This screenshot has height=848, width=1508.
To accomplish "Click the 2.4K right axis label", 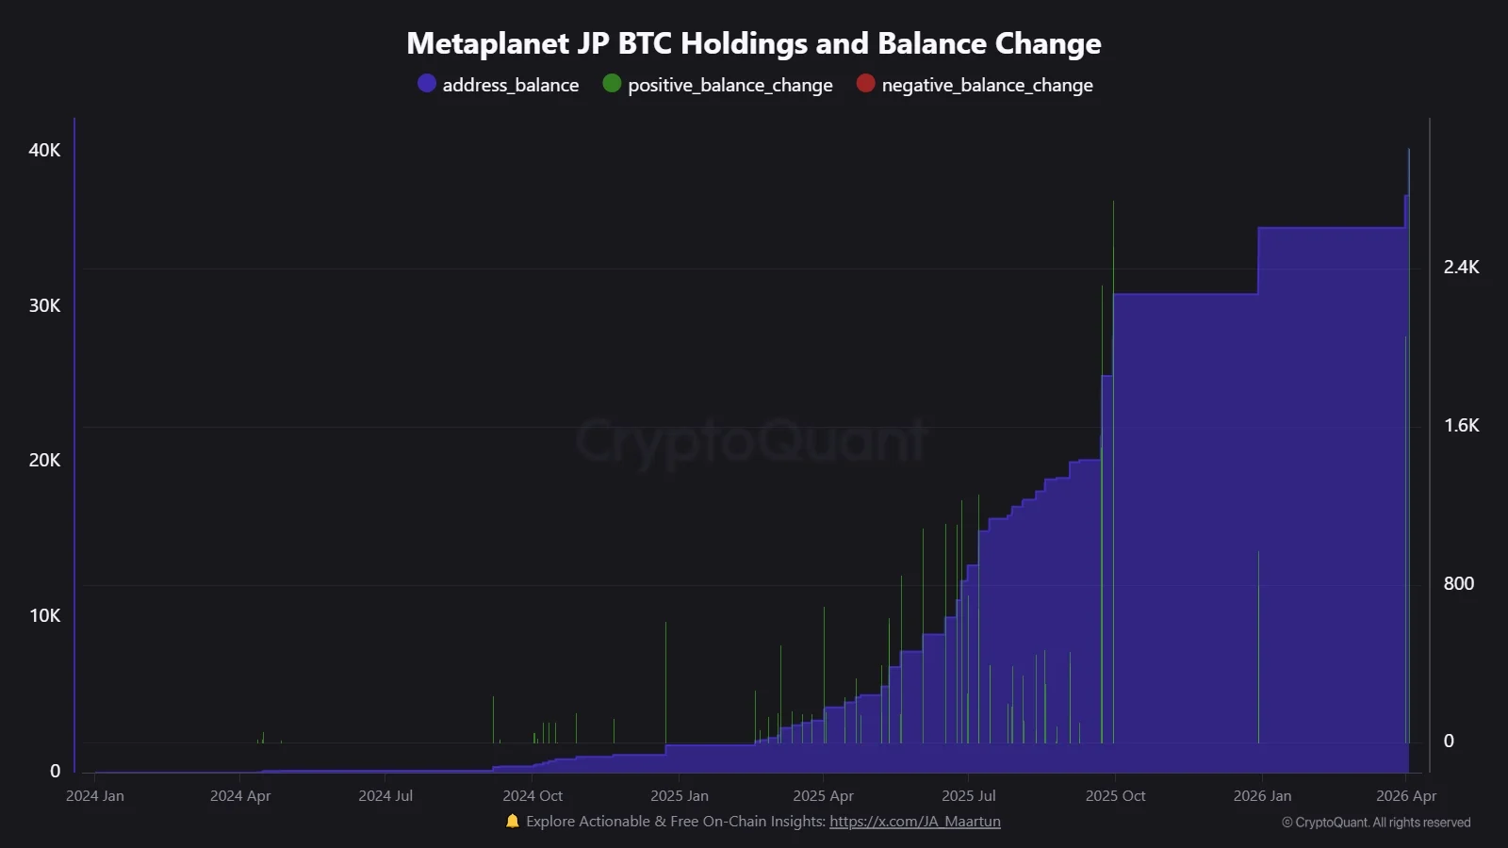I will pos(1461,268).
